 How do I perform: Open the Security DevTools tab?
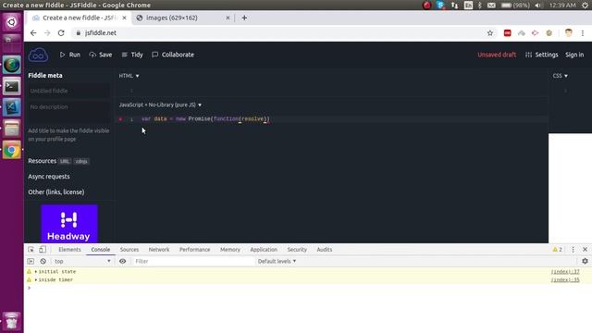point(297,250)
